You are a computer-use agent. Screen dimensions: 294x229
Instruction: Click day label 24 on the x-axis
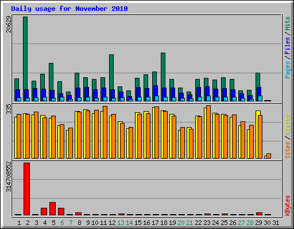click(215, 223)
